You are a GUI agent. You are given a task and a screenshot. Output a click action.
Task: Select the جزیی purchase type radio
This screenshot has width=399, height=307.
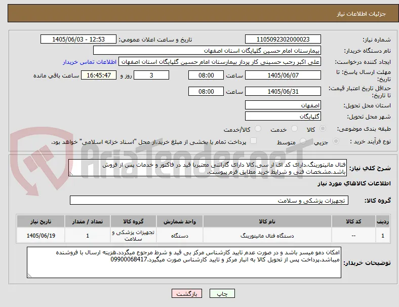[x=336, y=141]
